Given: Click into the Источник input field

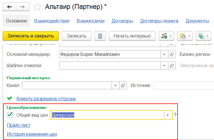Looking at the screenshot, I should click(x=183, y=86).
